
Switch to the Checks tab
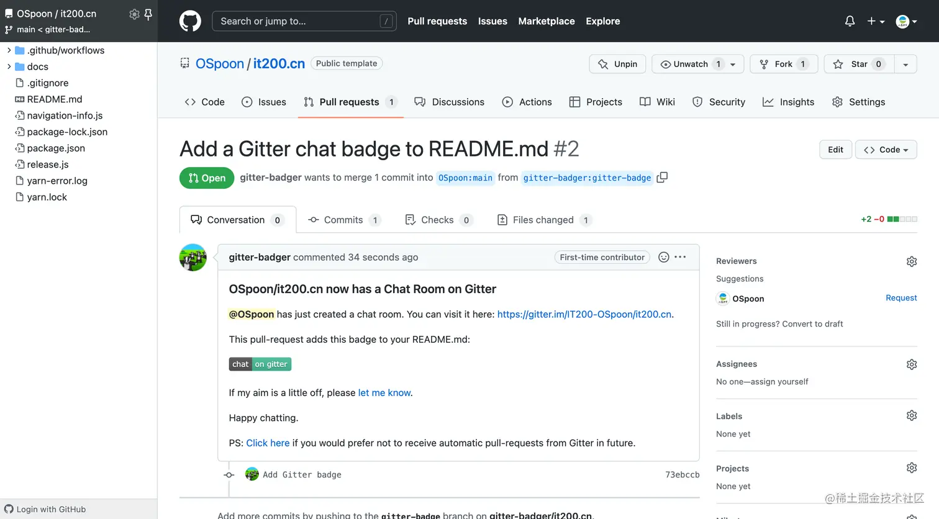pos(439,220)
